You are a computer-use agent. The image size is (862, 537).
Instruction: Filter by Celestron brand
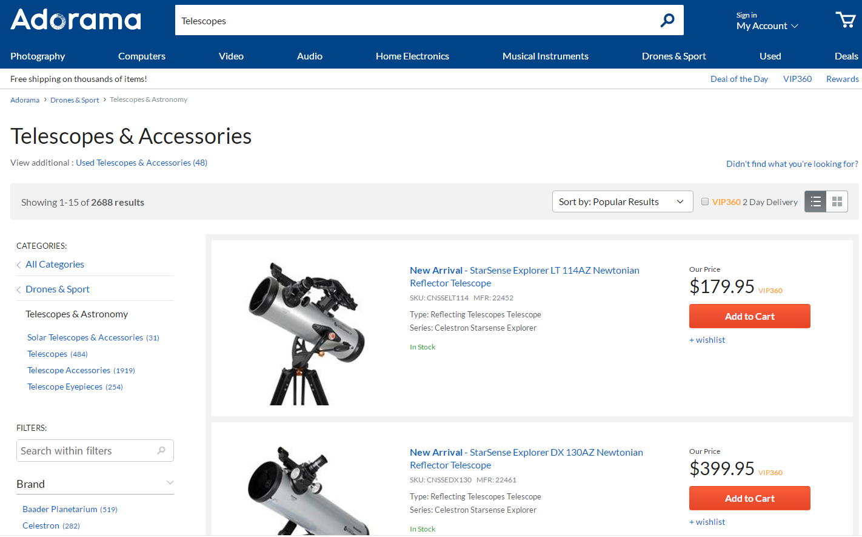pyautogui.click(x=51, y=525)
